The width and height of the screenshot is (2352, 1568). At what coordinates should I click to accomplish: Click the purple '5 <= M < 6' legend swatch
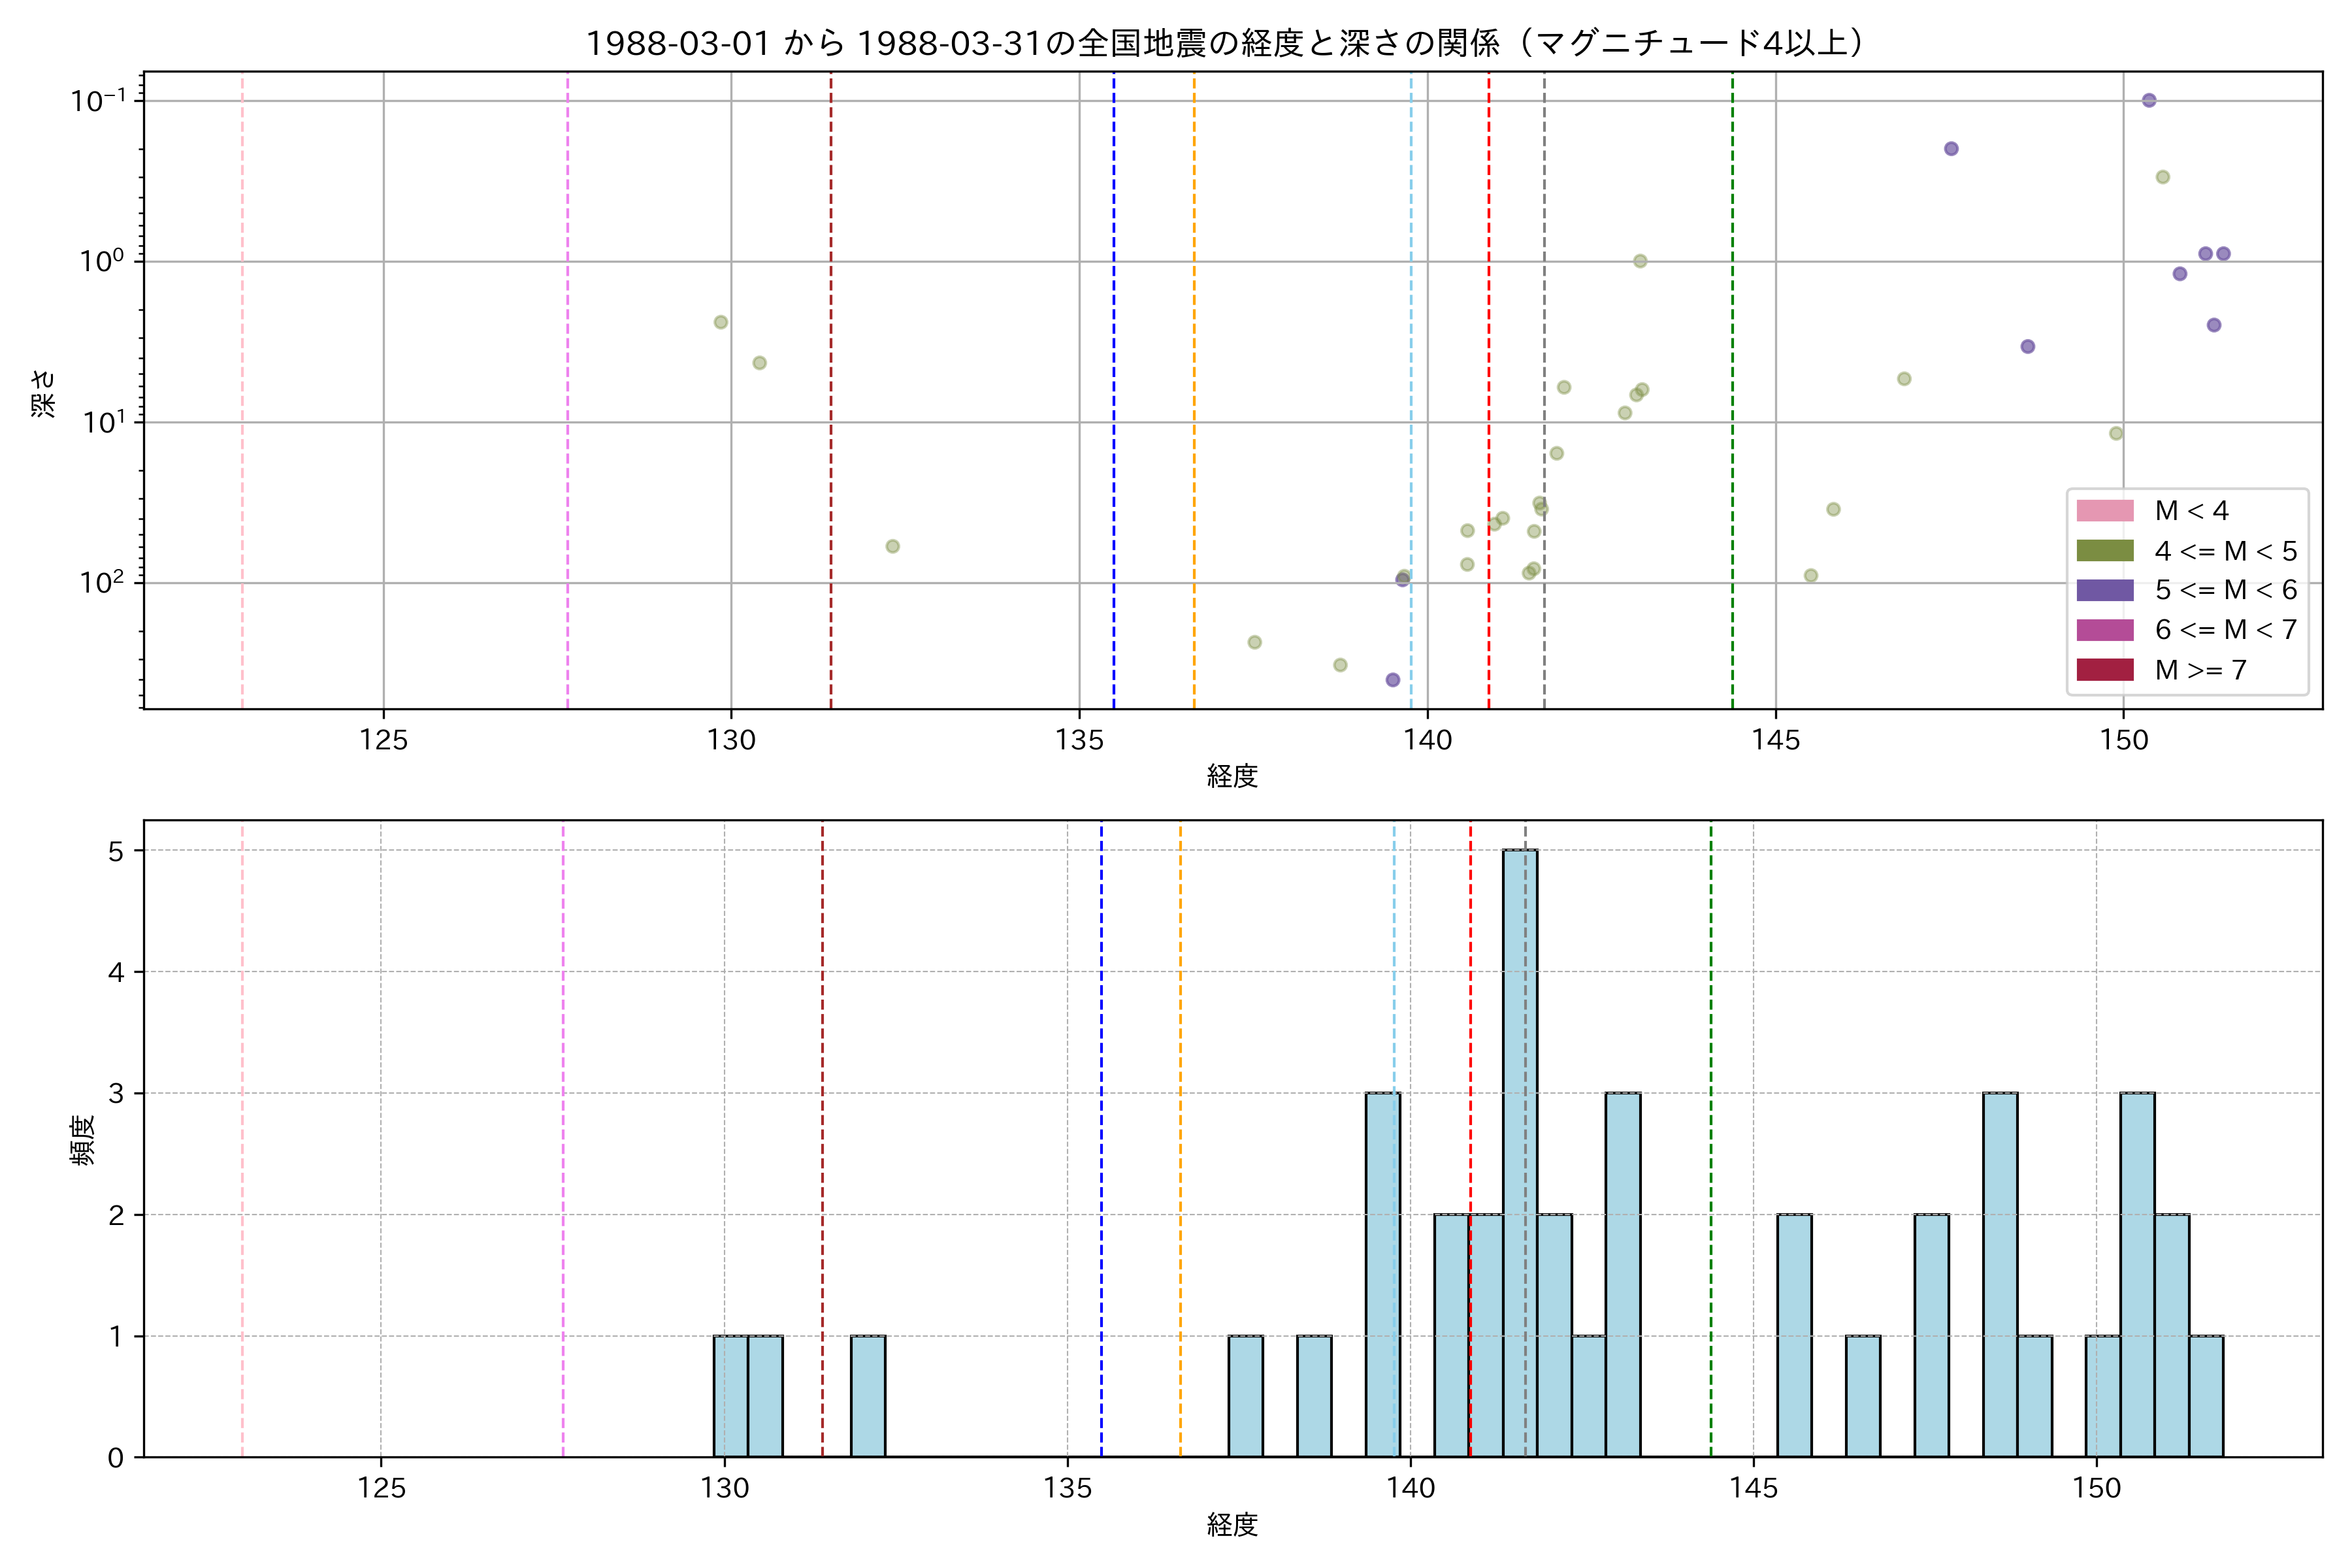tap(2104, 590)
